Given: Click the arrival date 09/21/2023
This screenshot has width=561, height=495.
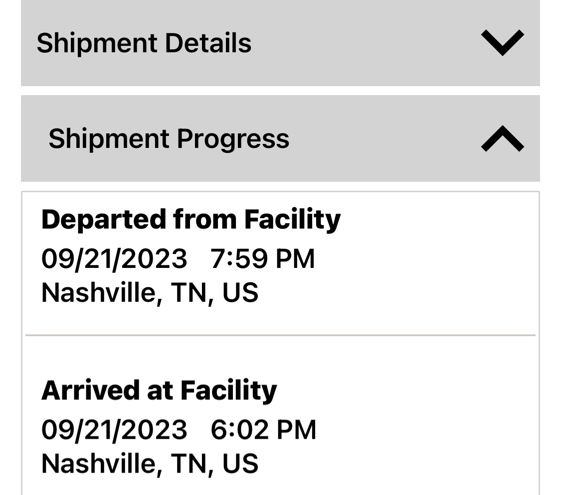Looking at the screenshot, I should coord(114,430).
